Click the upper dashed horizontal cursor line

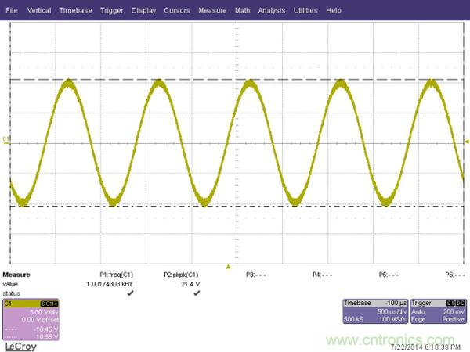(x=235, y=80)
